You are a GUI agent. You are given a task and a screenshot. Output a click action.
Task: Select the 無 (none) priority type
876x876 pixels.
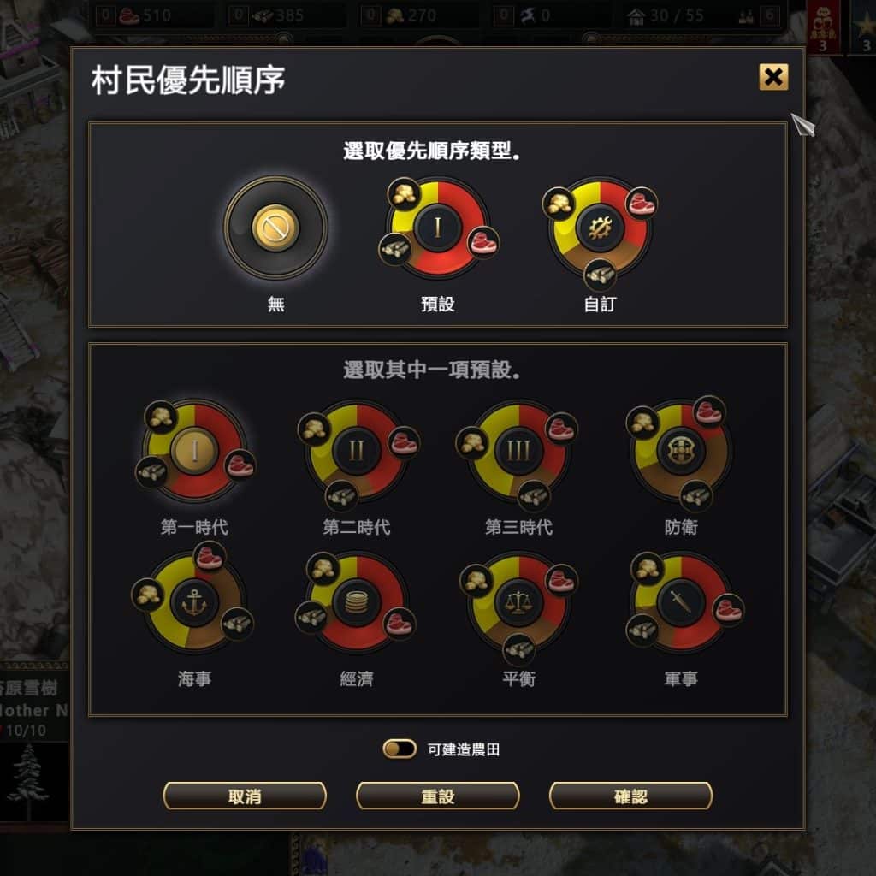275,228
